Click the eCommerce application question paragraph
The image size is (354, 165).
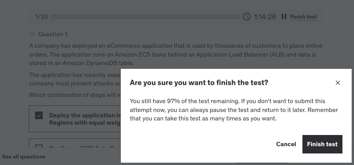click(x=175, y=54)
